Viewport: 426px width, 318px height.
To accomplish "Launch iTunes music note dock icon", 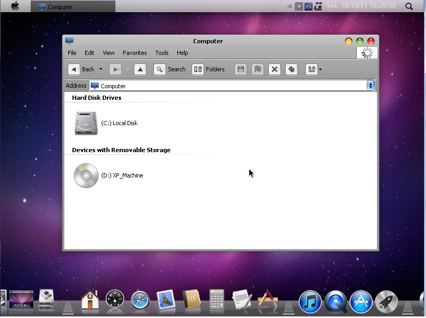I will [310, 302].
